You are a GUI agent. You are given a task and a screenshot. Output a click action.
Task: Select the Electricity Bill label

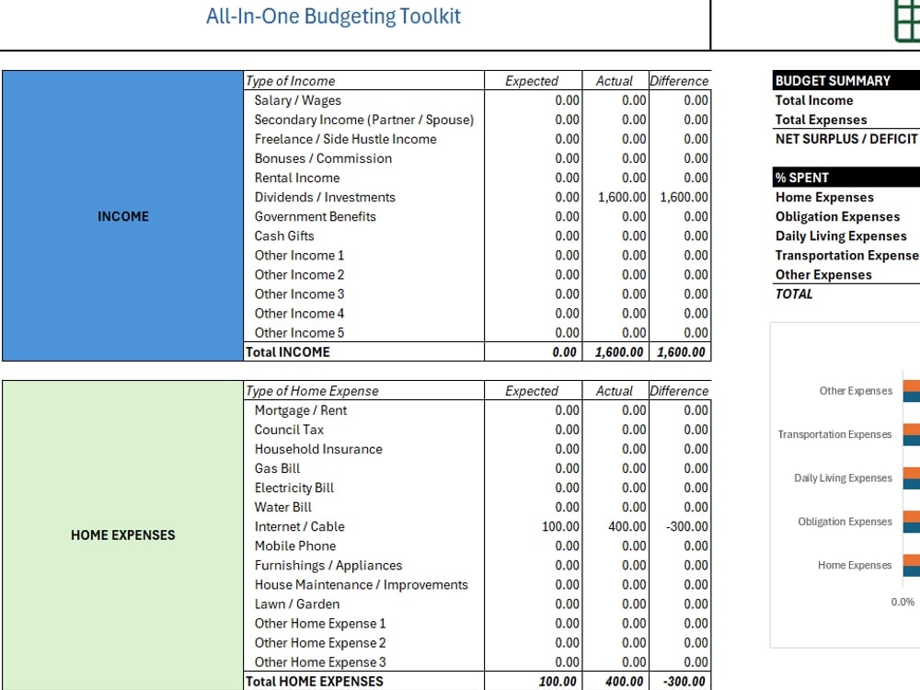294,488
